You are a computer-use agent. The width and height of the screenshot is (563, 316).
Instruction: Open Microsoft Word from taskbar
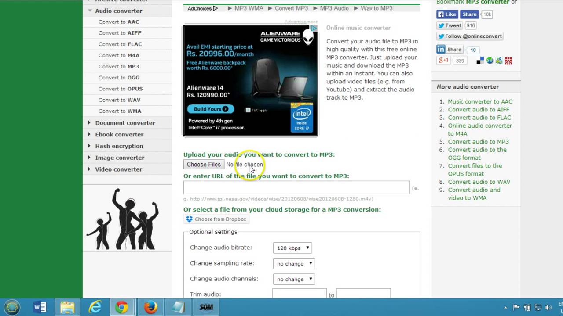click(x=40, y=307)
